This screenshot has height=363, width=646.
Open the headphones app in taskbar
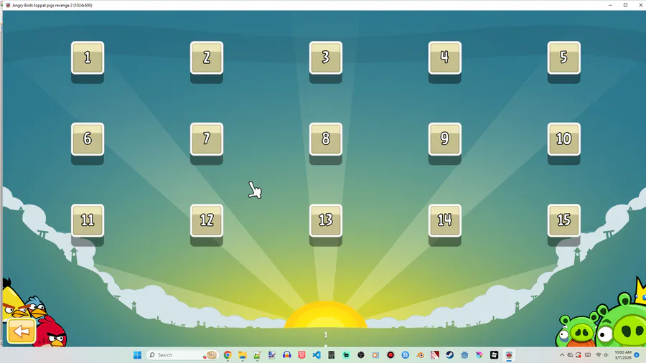point(286,355)
